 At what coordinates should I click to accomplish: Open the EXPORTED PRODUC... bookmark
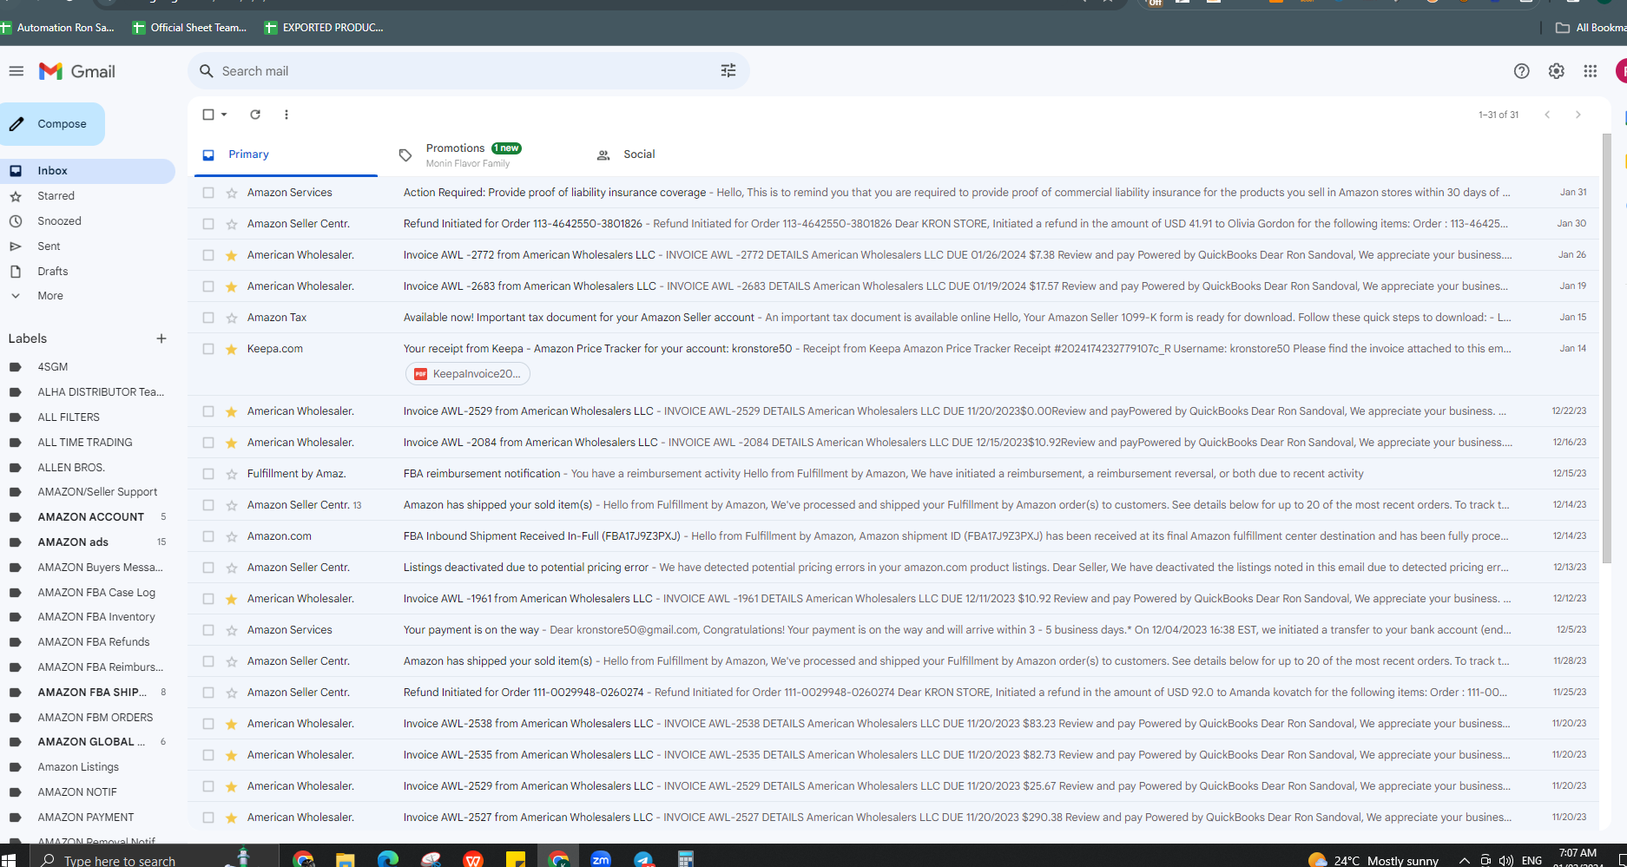click(x=323, y=28)
